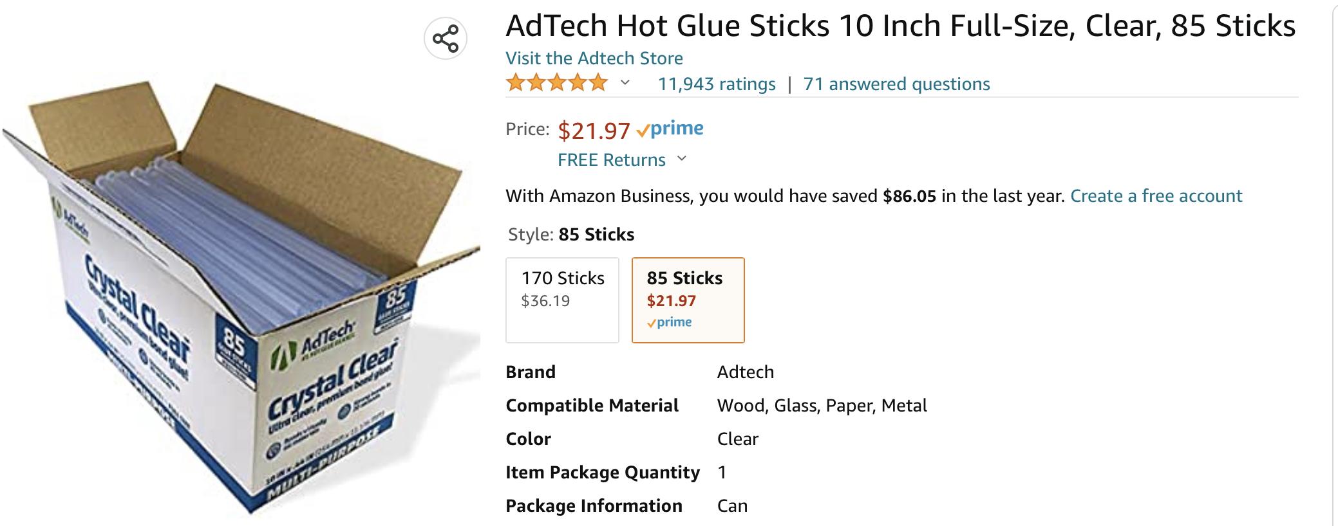
Task: Click the $21.97 price next to Price label
Action: pyautogui.click(x=594, y=131)
